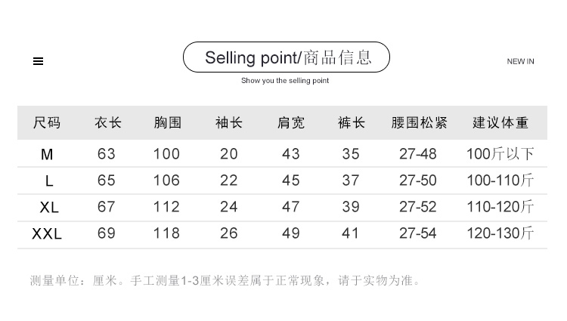Click the hamburger menu icon

[x=39, y=61]
